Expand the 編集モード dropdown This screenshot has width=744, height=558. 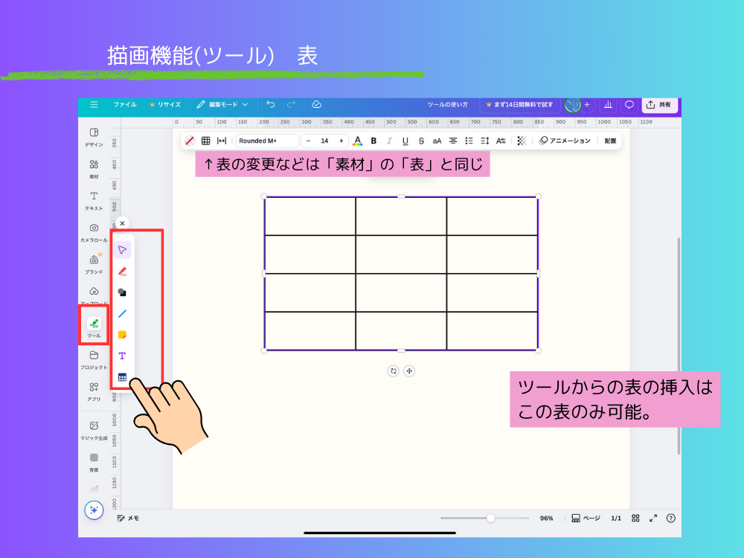[223, 104]
